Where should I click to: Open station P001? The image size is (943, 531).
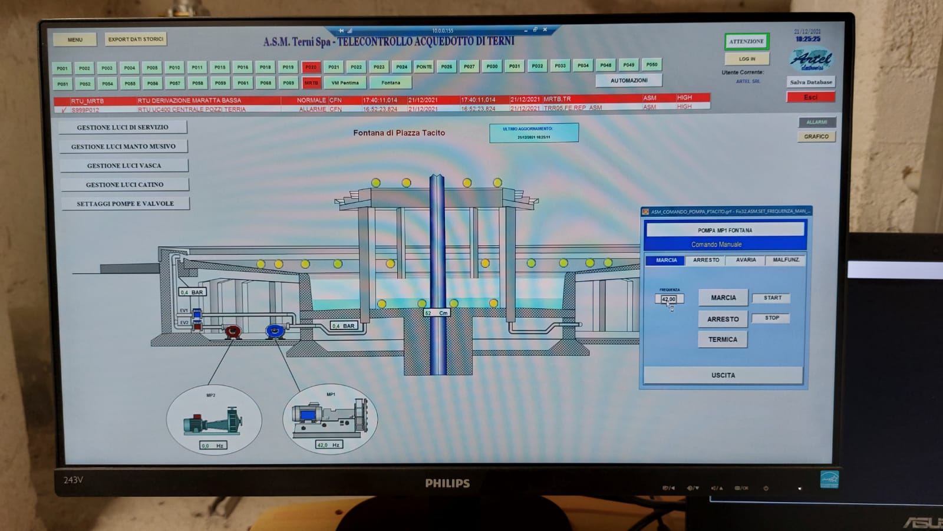[62, 68]
